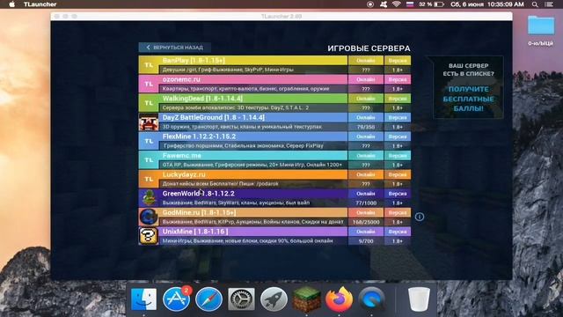Click UnixMine Версия header cell
This screenshot has width=563, height=317.
tap(397, 232)
